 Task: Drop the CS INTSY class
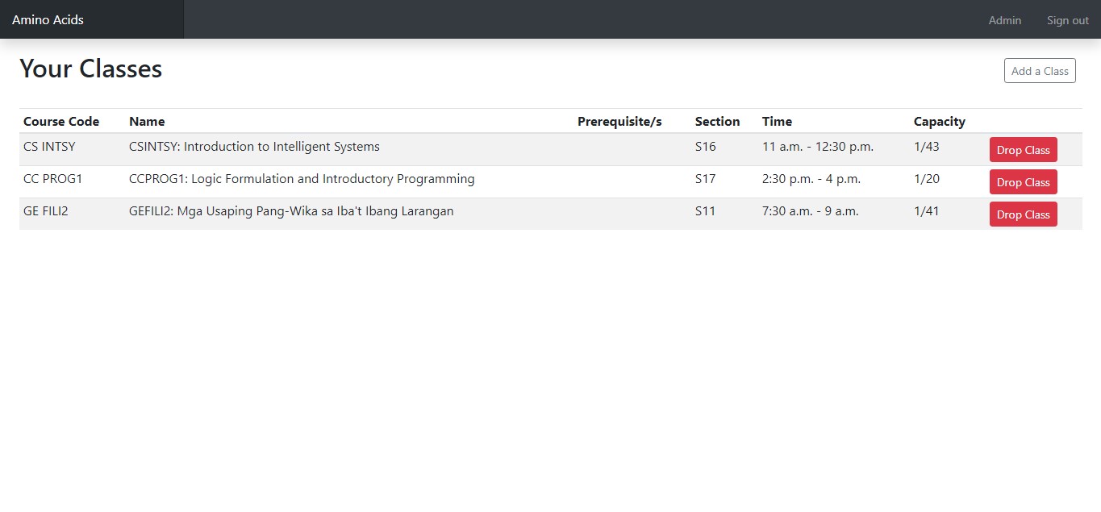[1022, 150]
